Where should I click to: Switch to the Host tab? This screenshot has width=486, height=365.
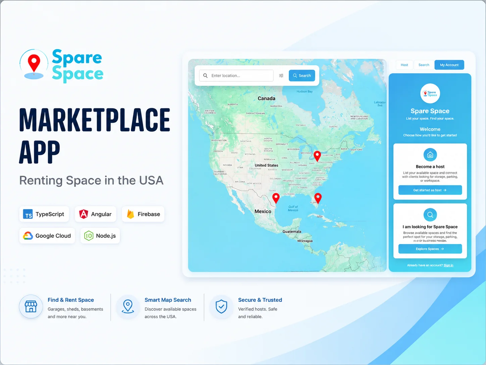point(404,65)
